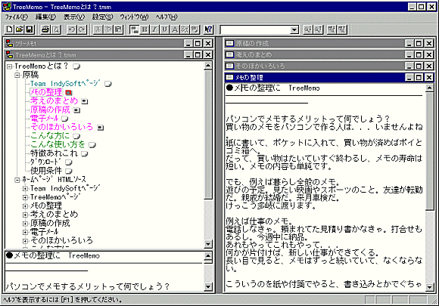Expand TreeMemoページ node under HTMLソース
The width and height of the screenshot is (439, 306).
point(25,197)
